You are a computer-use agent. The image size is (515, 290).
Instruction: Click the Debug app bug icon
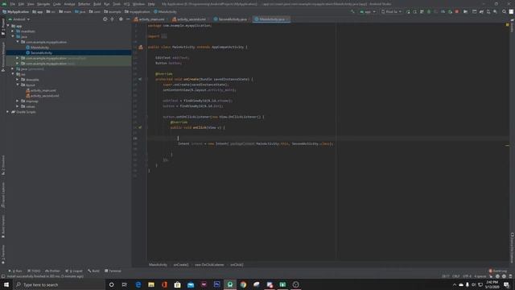point(429,12)
